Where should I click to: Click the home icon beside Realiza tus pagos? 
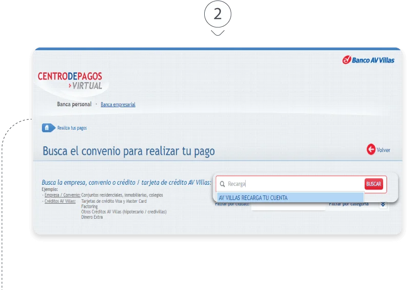coord(47,128)
